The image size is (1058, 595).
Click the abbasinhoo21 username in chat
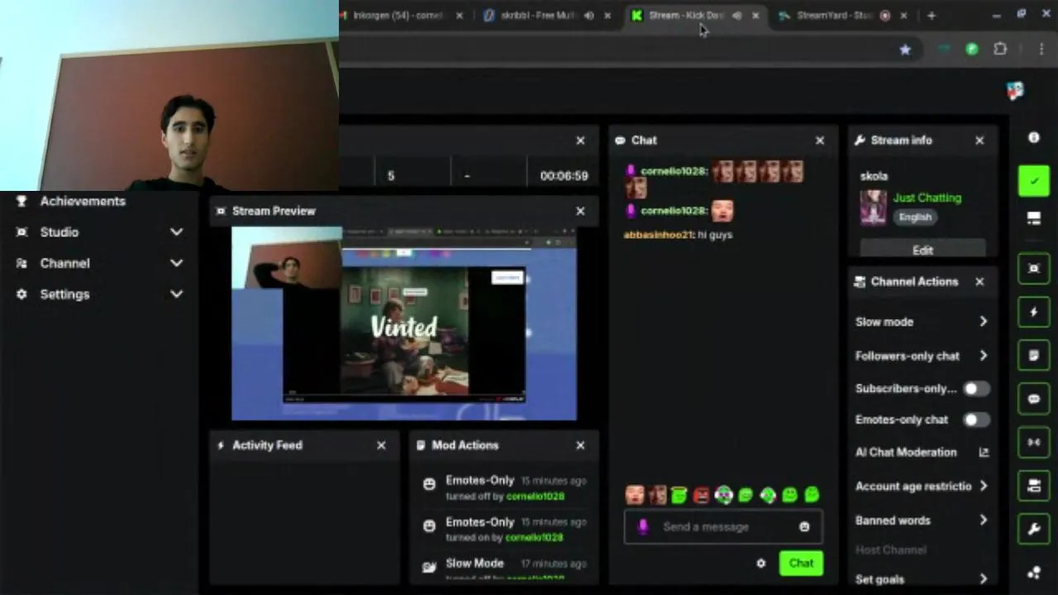click(657, 235)
